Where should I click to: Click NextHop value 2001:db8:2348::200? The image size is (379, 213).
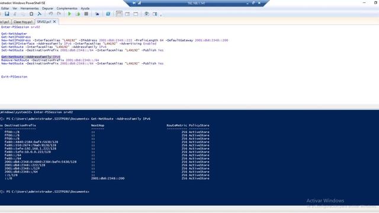pos(108,178)
